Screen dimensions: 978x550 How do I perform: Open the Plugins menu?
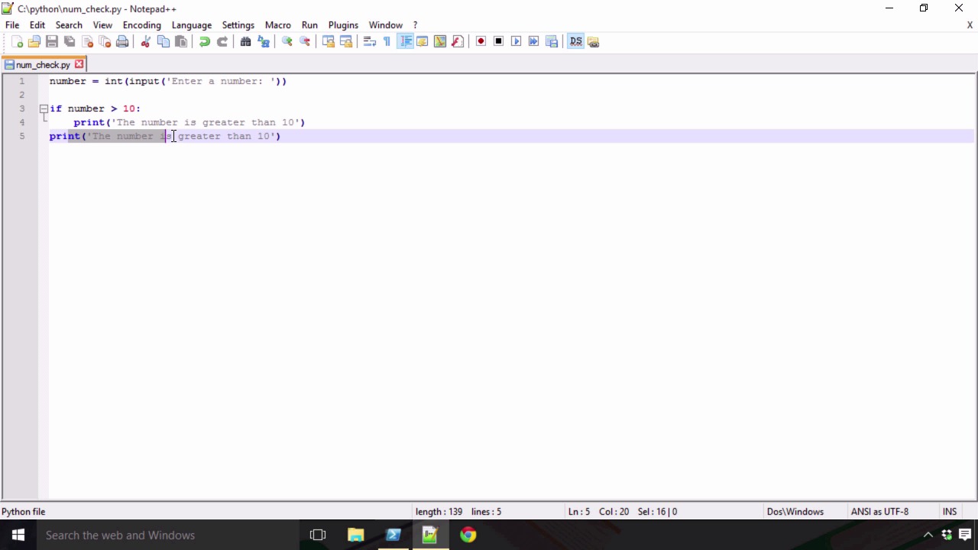[x=343, y=24]
